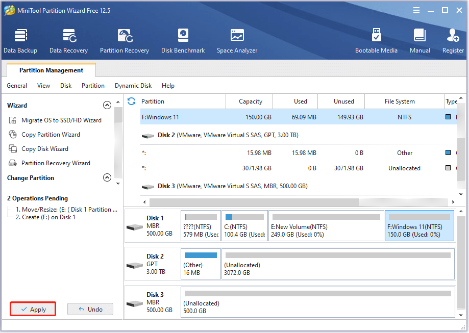Select Disk 3 header row in partition list
Image resolution: width=469 pixels, height=333 pixels.
299,186
